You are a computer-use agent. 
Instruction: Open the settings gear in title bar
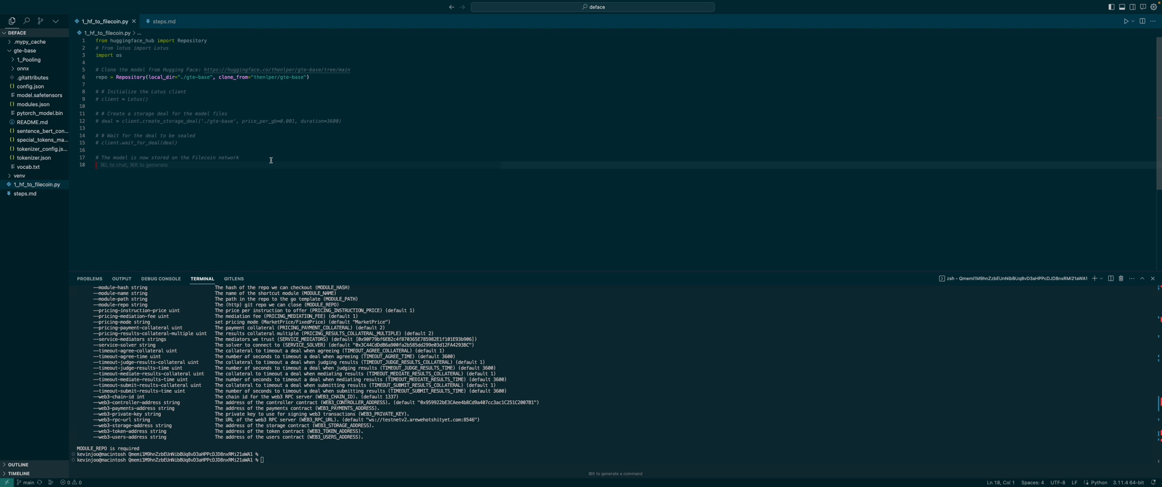pos(1153,7)
